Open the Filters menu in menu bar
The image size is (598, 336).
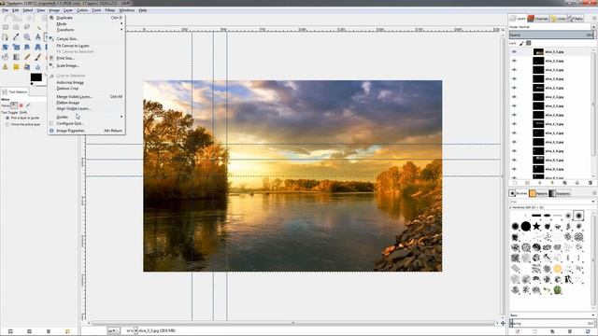tap(110, 10)
